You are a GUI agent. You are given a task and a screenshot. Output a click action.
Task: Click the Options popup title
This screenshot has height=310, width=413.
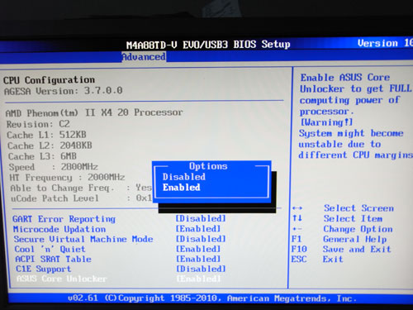pyautogui.click(x=208, y=166)
